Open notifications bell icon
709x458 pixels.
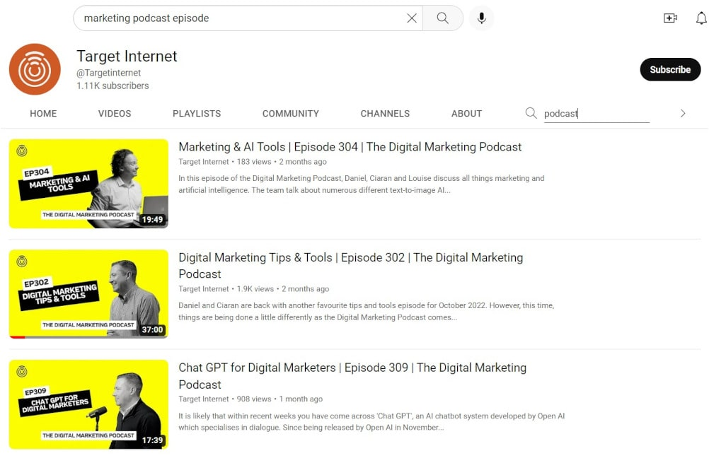click(x=701, y=18)
